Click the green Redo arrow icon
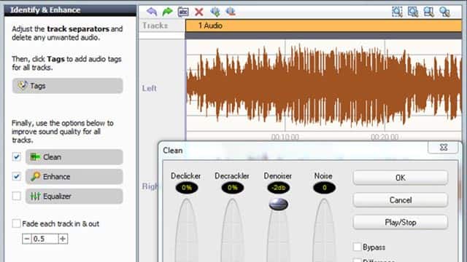The width and height of the screenshot is (467, 262). [168, 12]
